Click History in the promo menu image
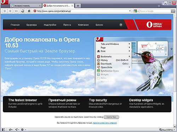Viewport: 177px width, 132px height. pyautogui.click(x=104, y=60)
